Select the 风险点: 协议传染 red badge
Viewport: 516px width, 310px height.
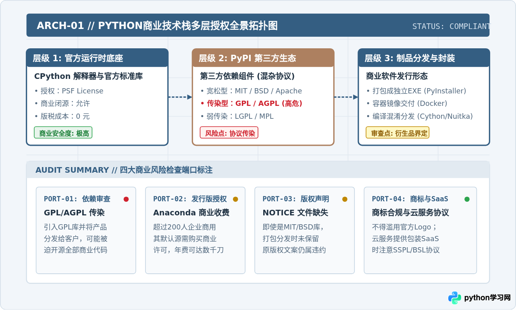(x=229, y=132)
